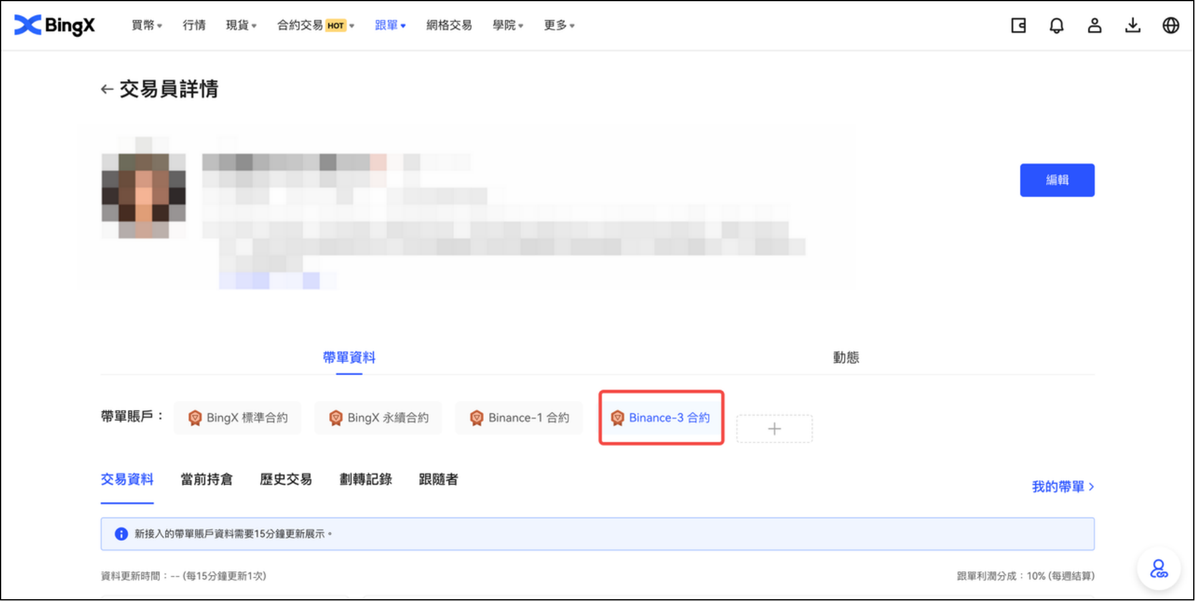Click the BingX logo

click(x=54, y=25)
